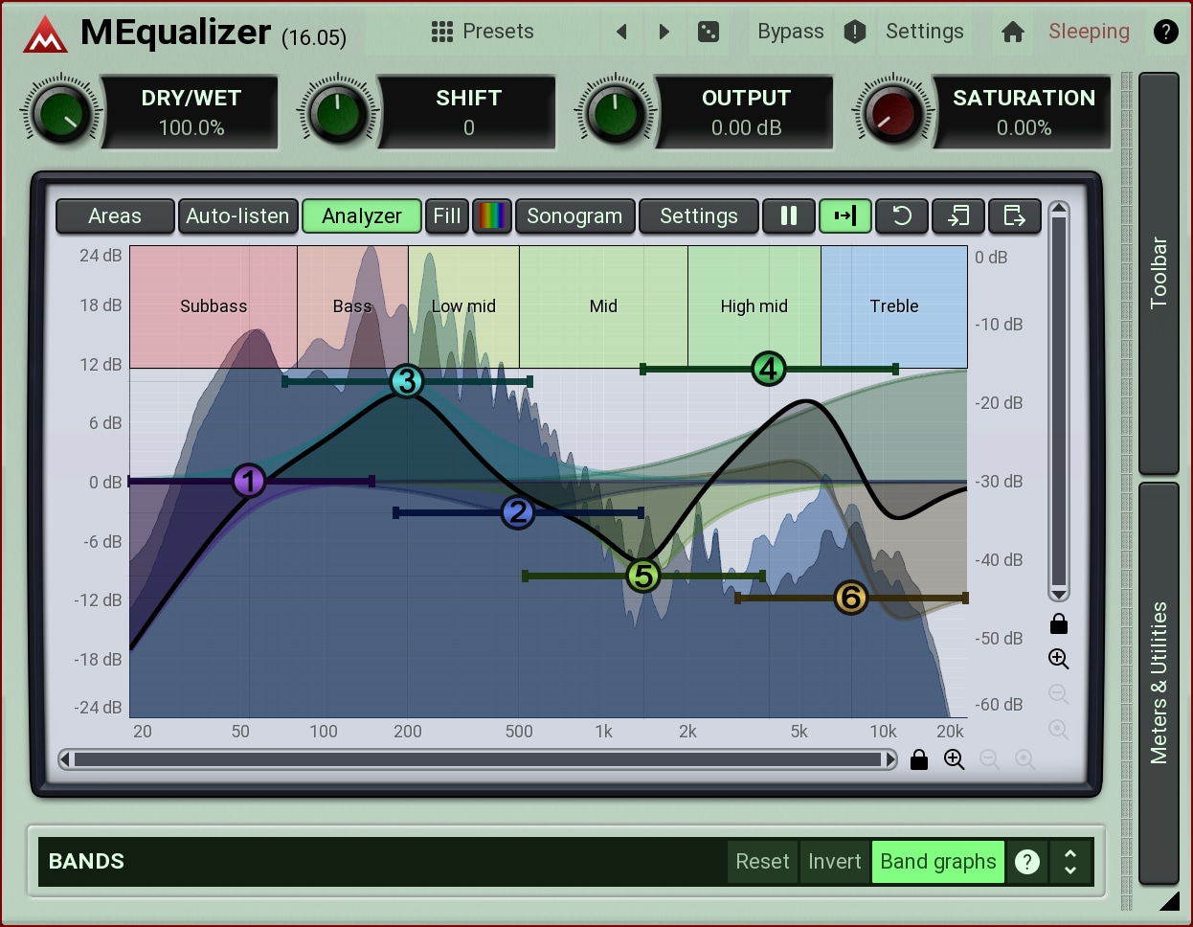Open help with the top question mark icon
Viewport: 1193px width, 927px height.
1165,32
